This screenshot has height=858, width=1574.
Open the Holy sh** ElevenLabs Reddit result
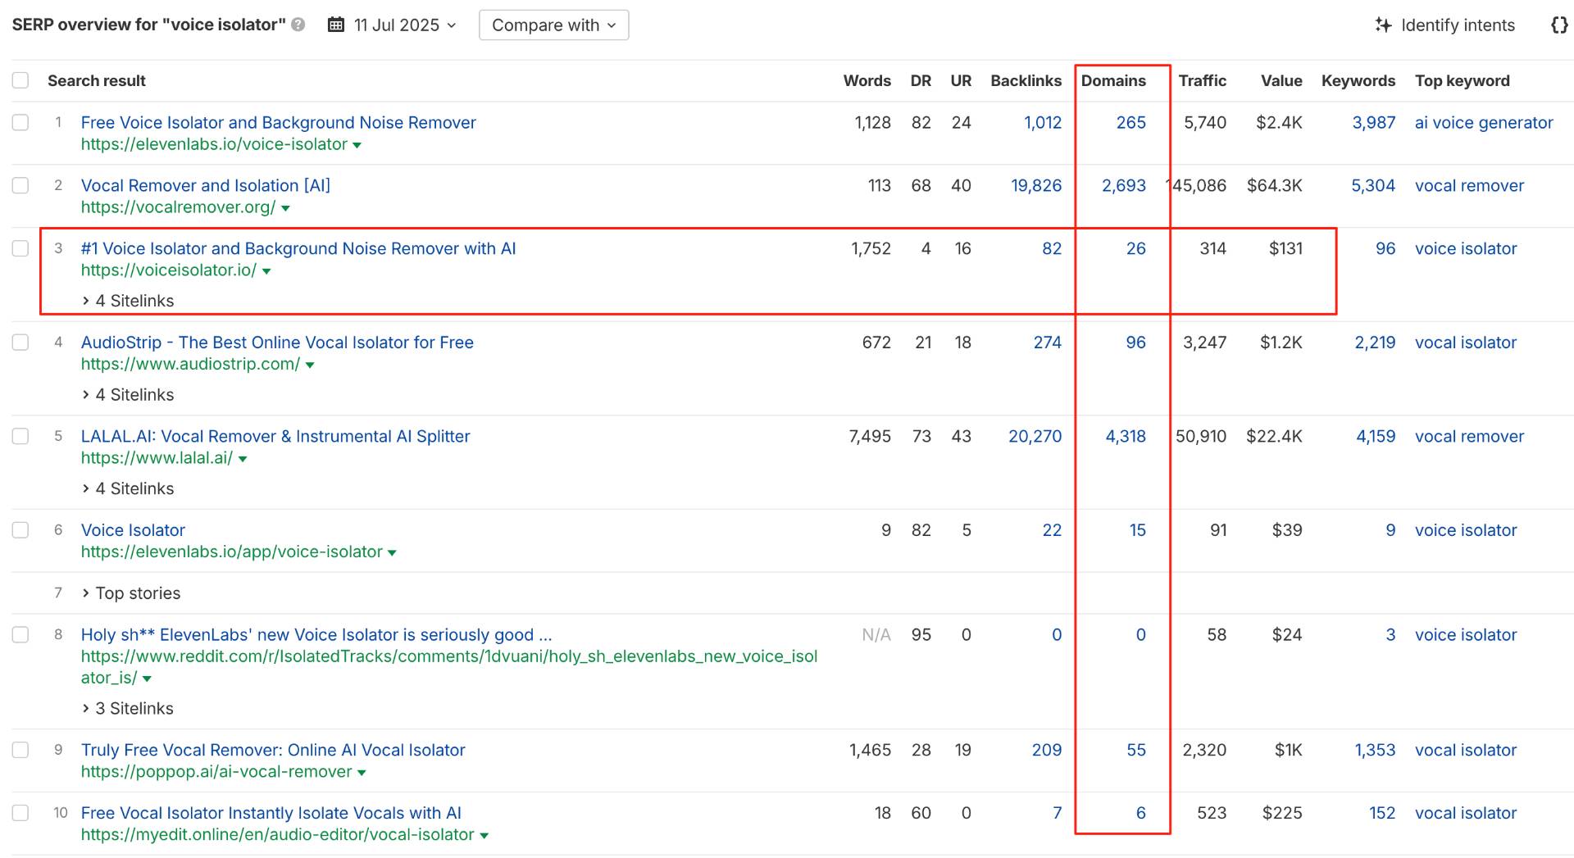pos(316,634)
